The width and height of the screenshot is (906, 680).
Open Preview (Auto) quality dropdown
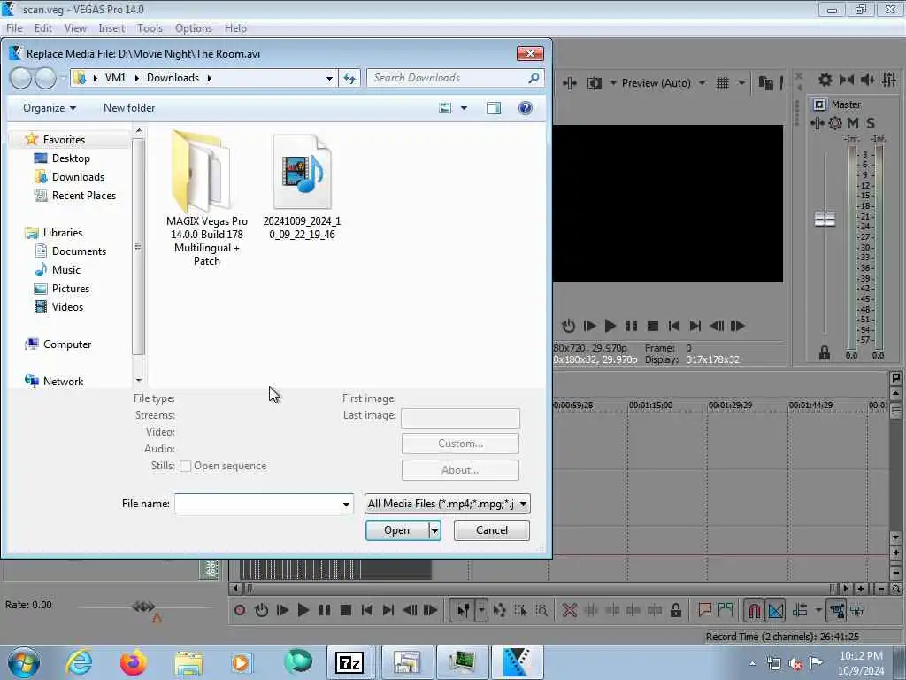[702, 83]
